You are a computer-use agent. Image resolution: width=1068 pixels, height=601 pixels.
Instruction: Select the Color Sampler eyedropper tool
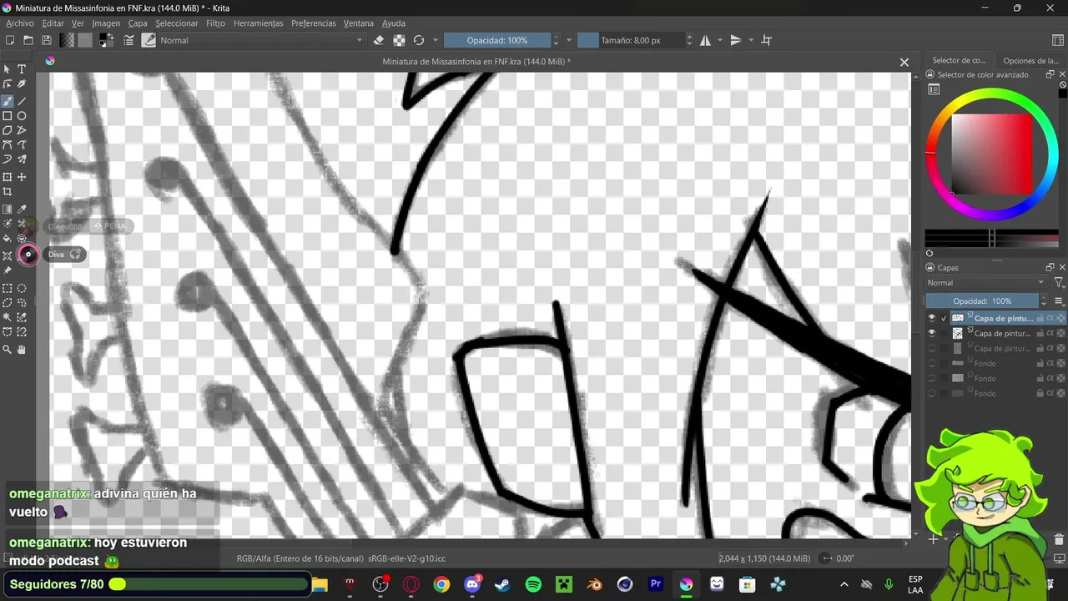click(x=22, y=210)
